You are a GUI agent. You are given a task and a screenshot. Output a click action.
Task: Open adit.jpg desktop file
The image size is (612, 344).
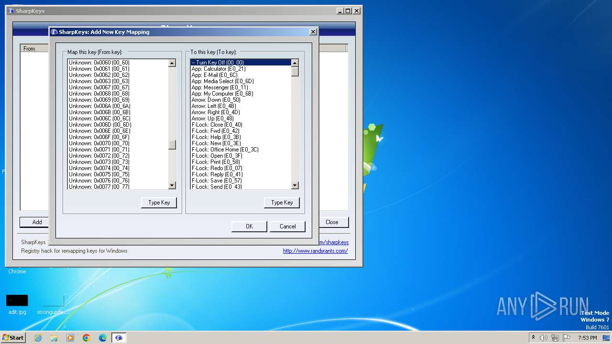(x=17, y=305)
